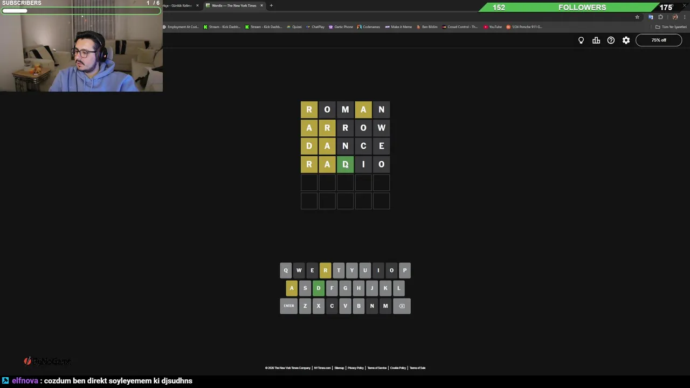Screen dimensions: 690x388
Task: Tap the yellow R key on keyboard
Action: click(x=325, y=271)
